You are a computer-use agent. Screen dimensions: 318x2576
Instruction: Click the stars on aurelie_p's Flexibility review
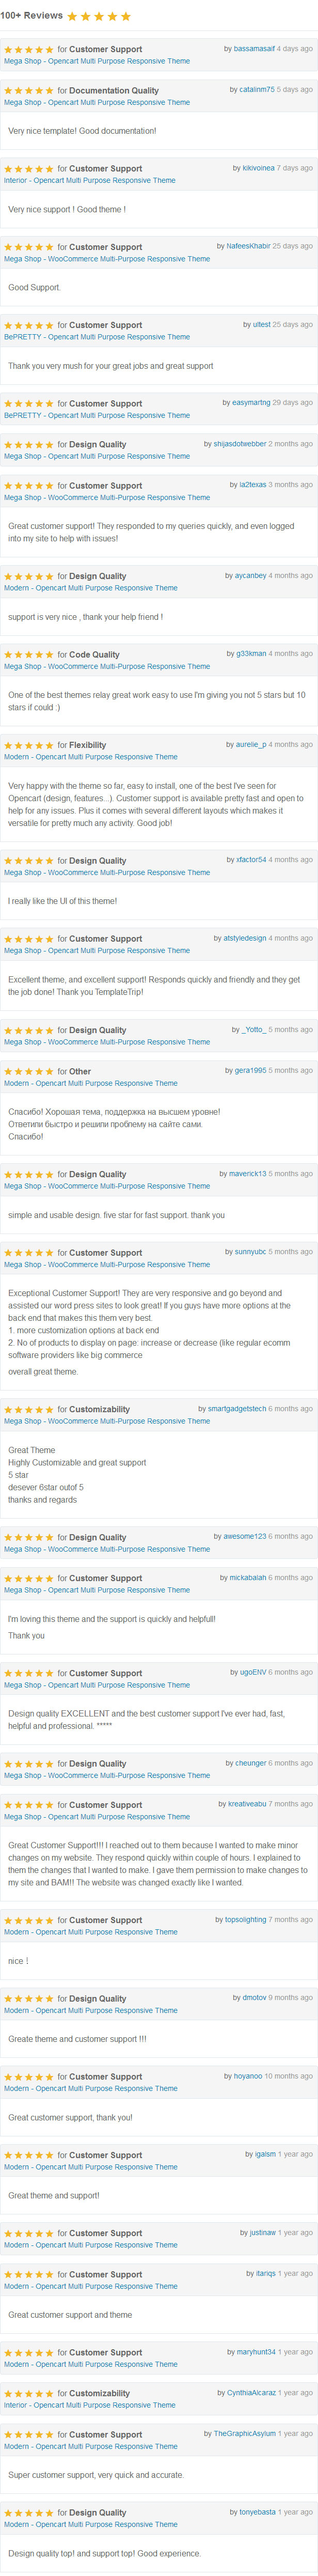point(29,745)
